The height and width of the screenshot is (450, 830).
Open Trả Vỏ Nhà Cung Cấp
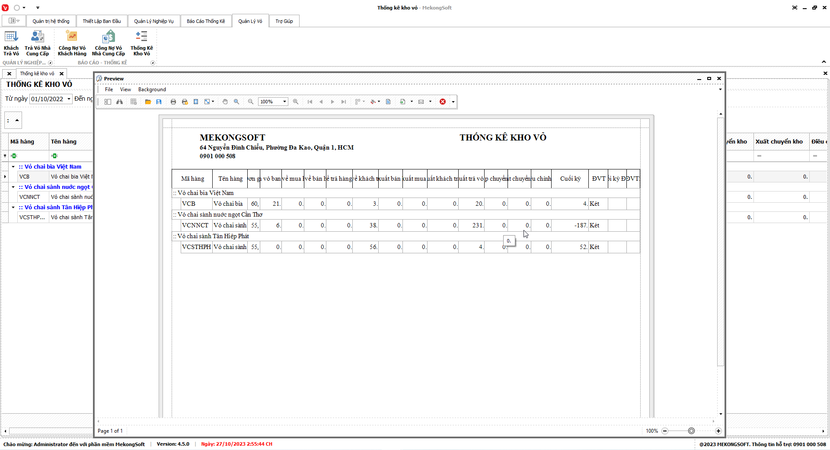(x=38, y=43)
